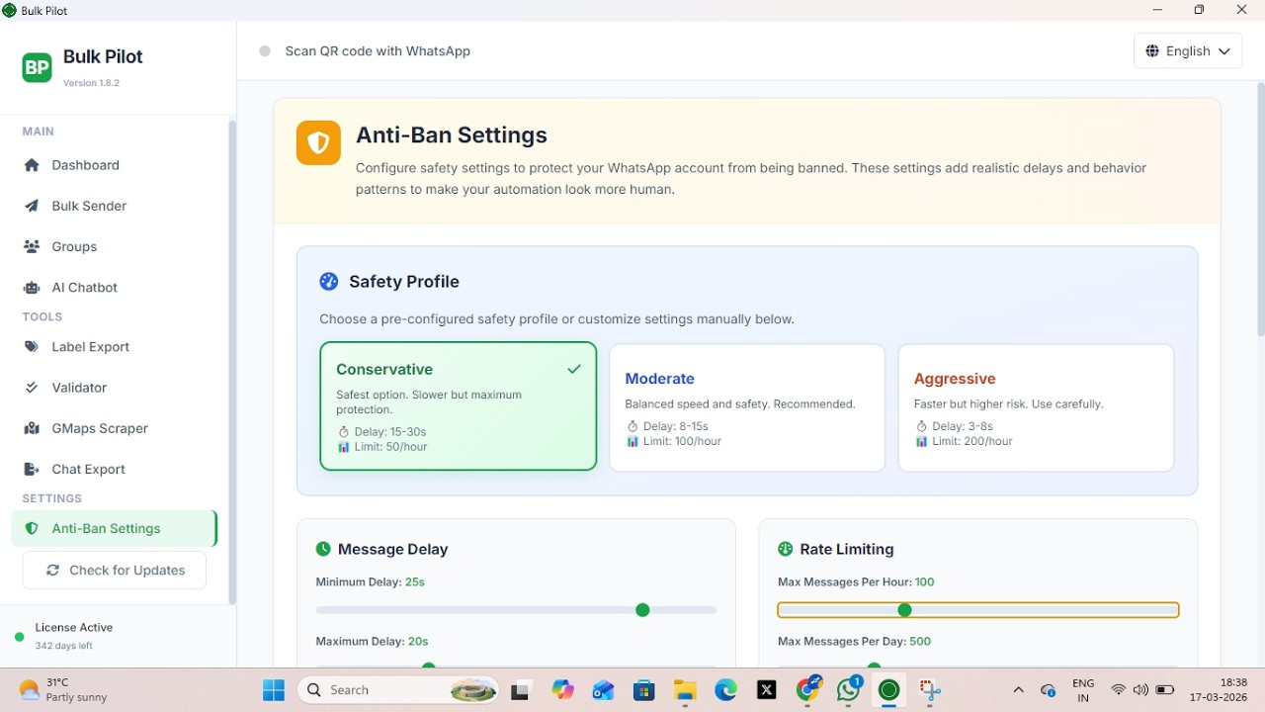Open the English language dropdown
Screen dimensions: 1265x712
1188,51
